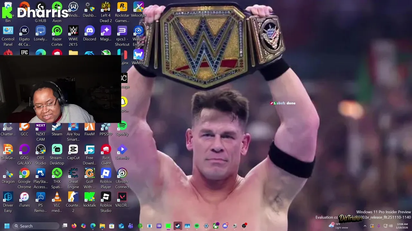Open the kicktalk desktop icon
Viewport: 412px width, 231px height.
pos(89,200)
